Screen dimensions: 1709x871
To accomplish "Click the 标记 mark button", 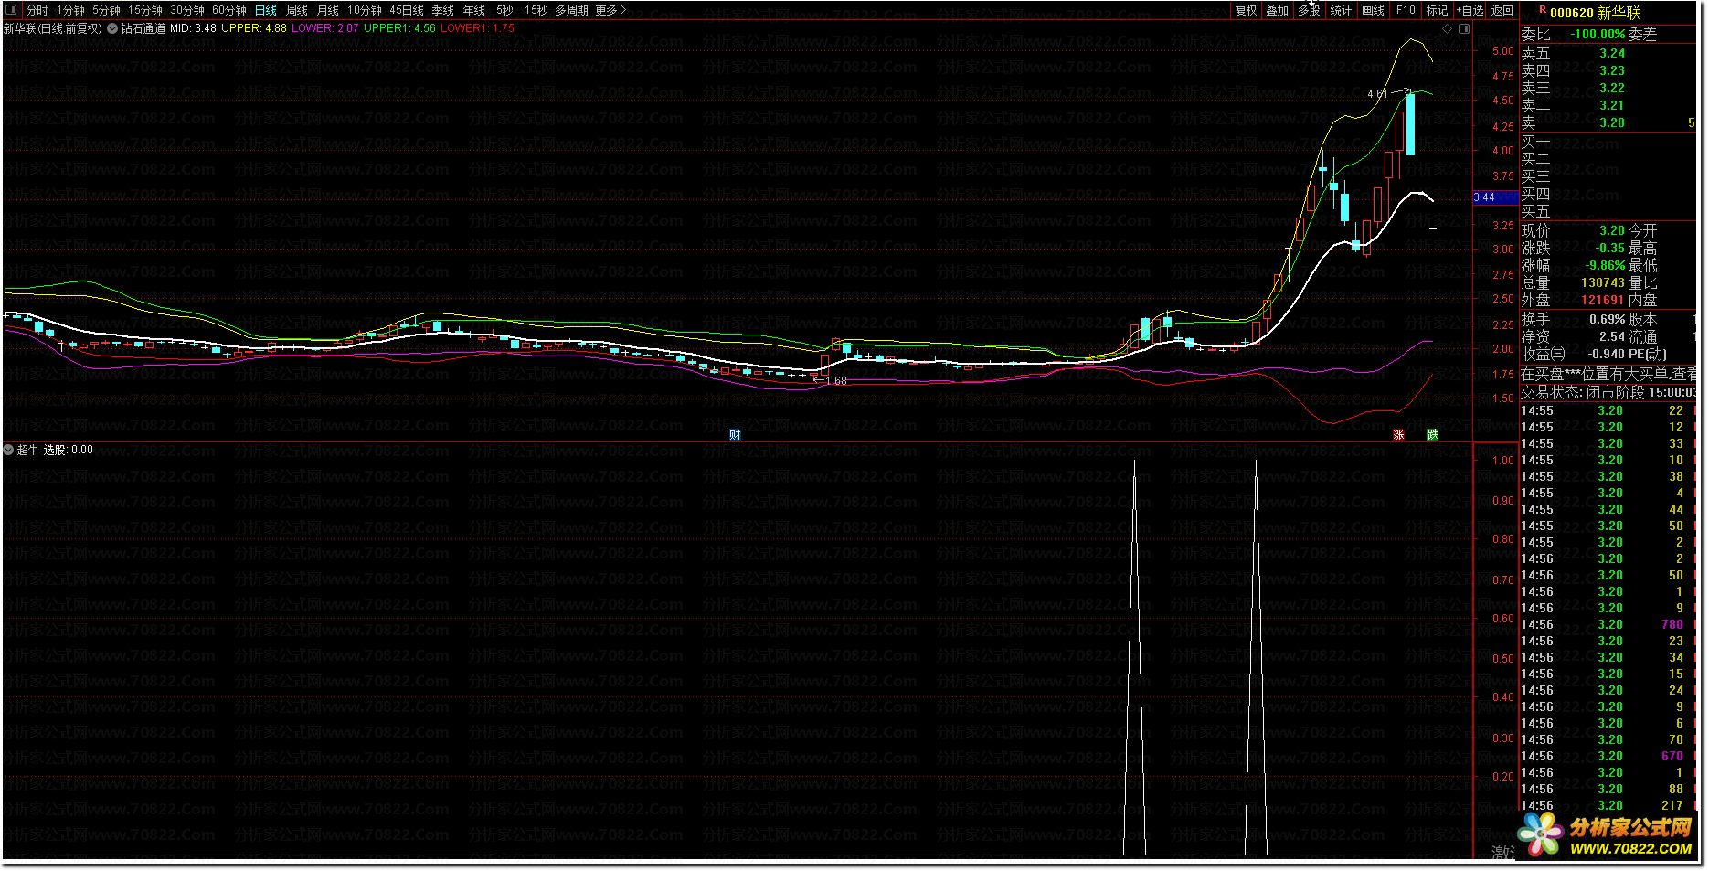I will [x=1437, y=10].
